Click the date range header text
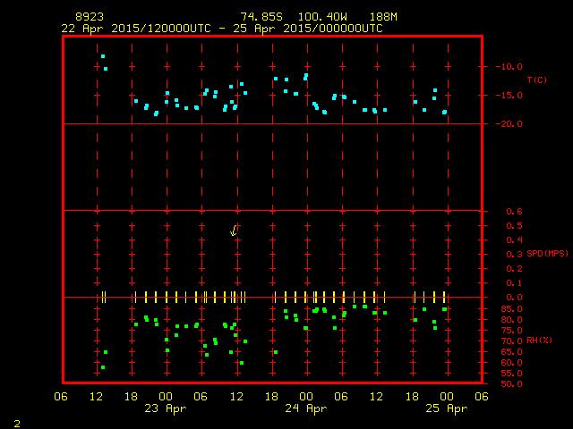The height and width of the screenshot is (429, 573). (222, 29)
